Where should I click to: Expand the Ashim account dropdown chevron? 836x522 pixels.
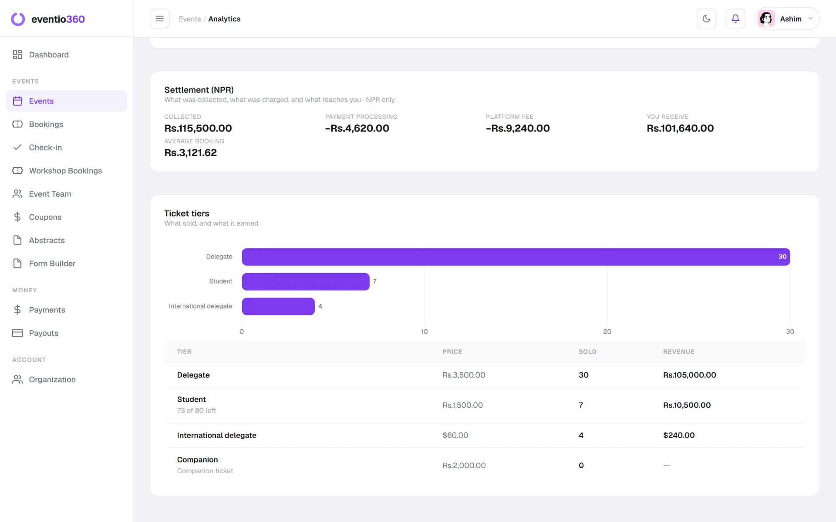point(811,19)
